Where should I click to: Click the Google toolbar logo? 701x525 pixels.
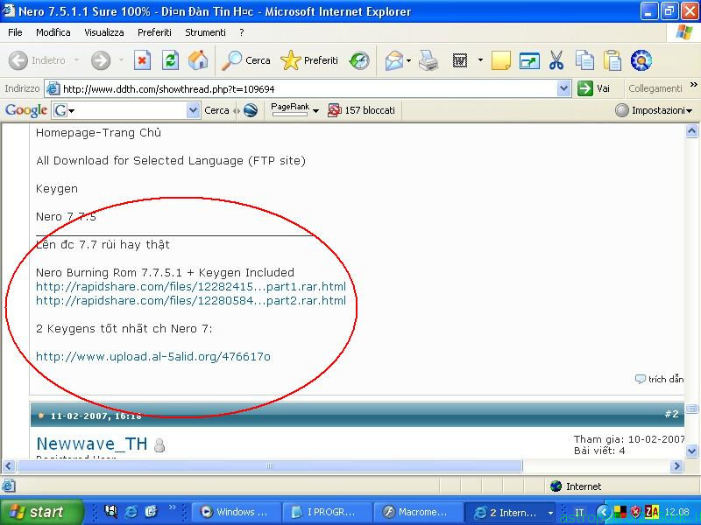(x=26, y=110)
